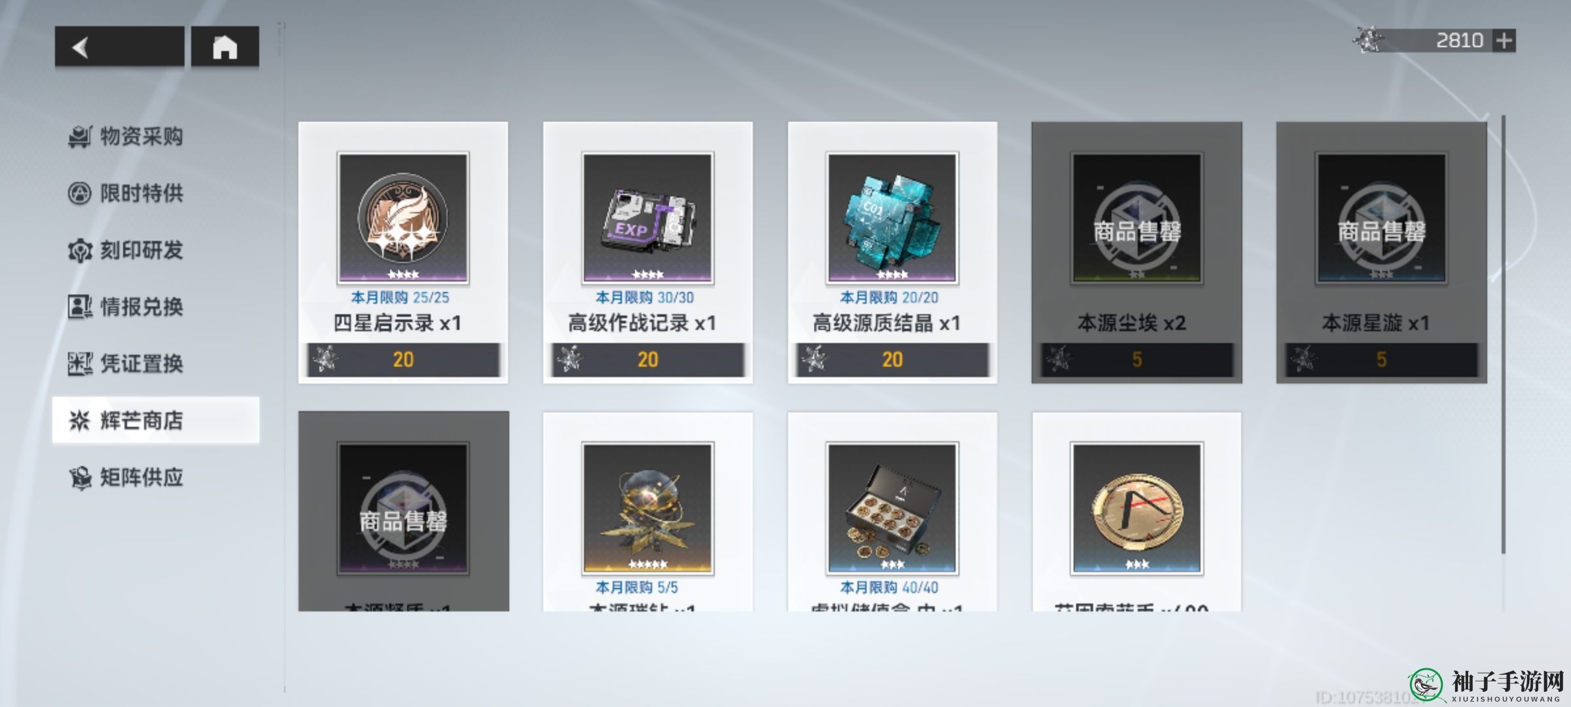Buy 四星启示录 for 20 price button

pyautogui.click(x=403, y=359)
